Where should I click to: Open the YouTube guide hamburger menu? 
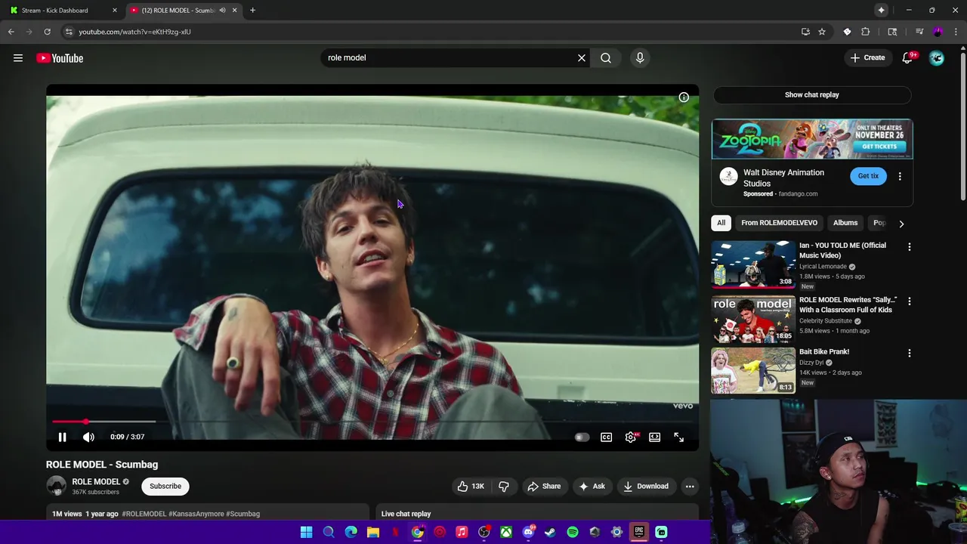(18, 58)
